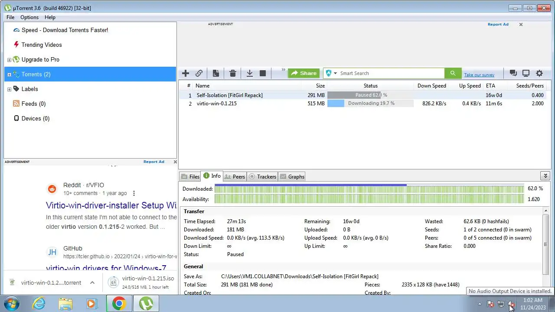Viewport: 555px width, 312px height.
Task: Sort by Down Speed column header
Action: [431, 86]
